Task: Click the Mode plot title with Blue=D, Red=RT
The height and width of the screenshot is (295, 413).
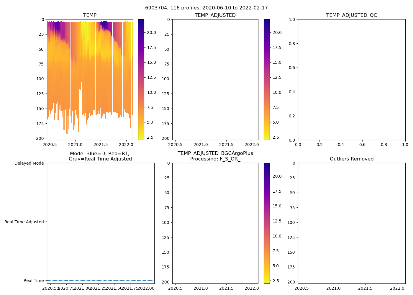Action: 100,156
